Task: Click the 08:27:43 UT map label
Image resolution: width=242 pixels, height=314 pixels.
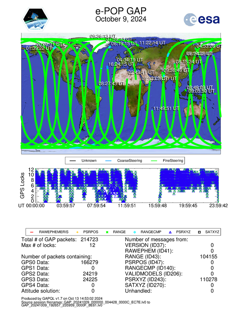Action: click(111, 84)
